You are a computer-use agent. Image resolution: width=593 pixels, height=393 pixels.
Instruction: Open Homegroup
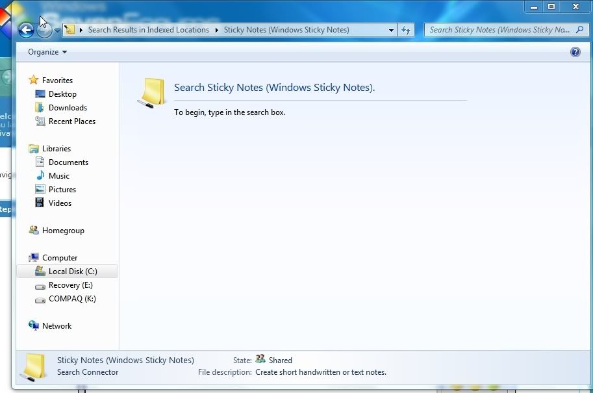click(x=63, y=231)
